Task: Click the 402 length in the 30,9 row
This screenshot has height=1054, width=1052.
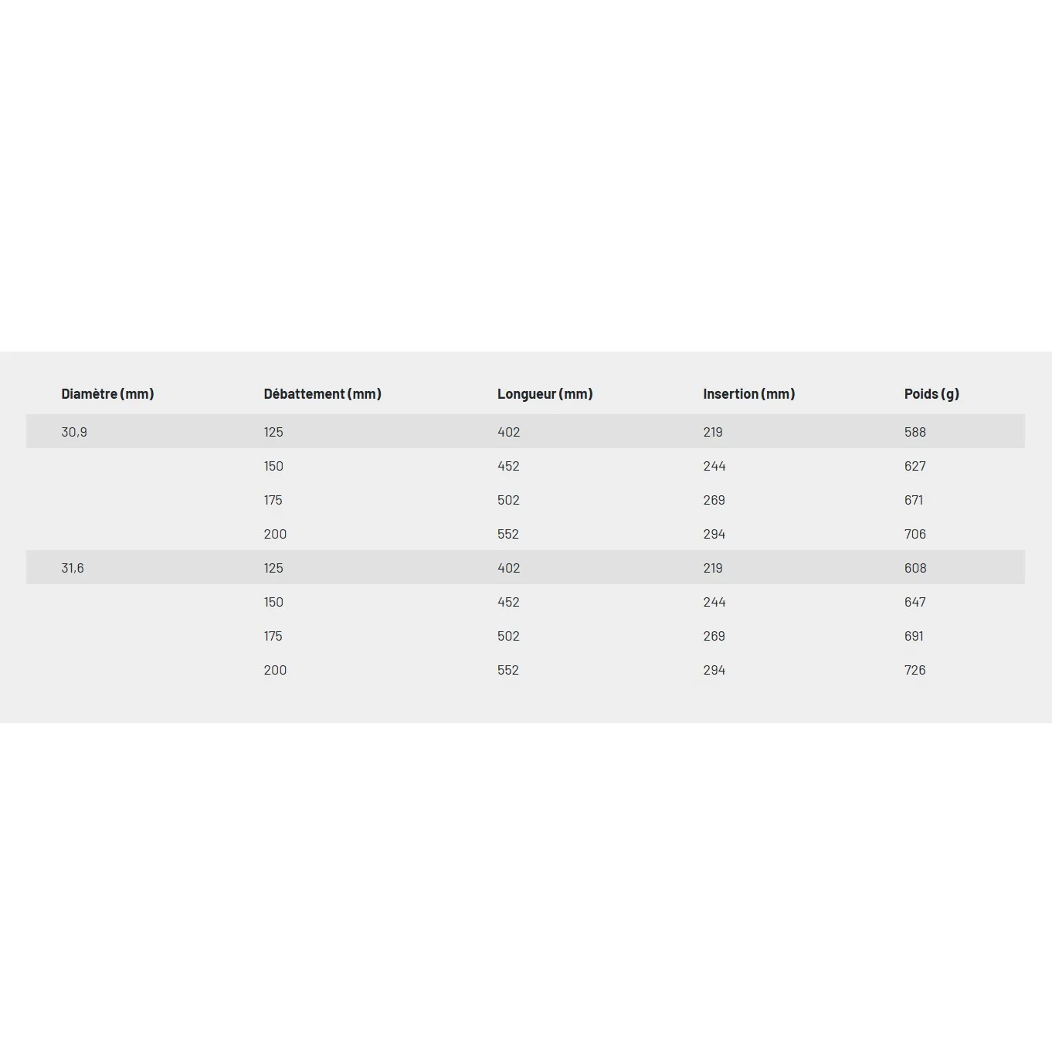Action: pos(508,432)
